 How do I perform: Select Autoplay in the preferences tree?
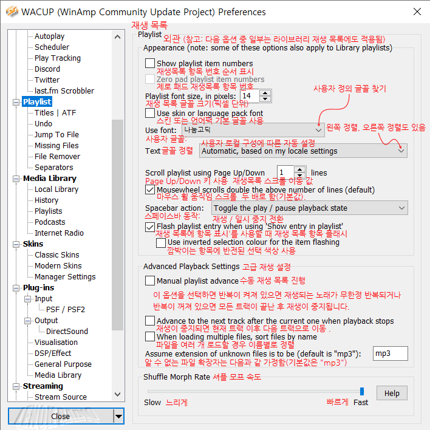(49, 36)
